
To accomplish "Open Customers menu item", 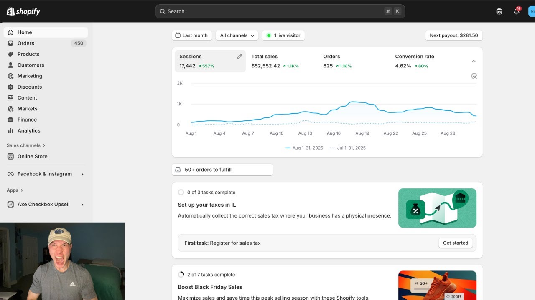I will pos(46,65).
